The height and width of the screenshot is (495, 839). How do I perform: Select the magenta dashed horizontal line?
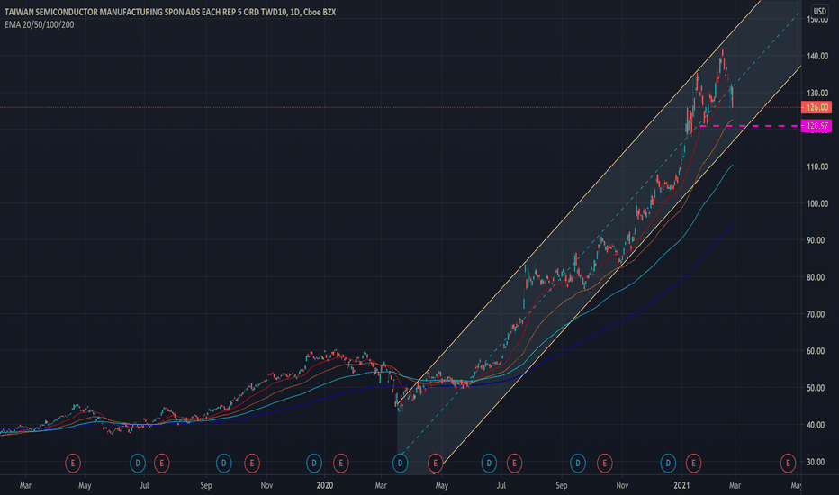click(x=750, y=126)
